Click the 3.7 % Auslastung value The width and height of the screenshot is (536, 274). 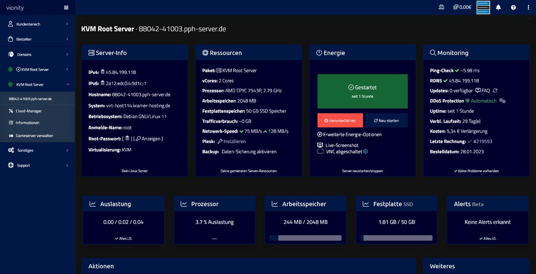click(214, 222)
